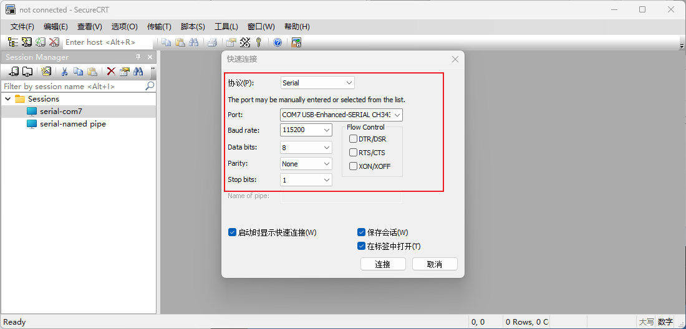Open the 查看(V) menu
Viewport: 686px width, 329px height.
90,27
